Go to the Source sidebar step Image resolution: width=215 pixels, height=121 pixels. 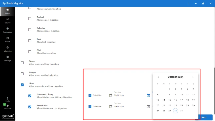click(x=8, y=21)
